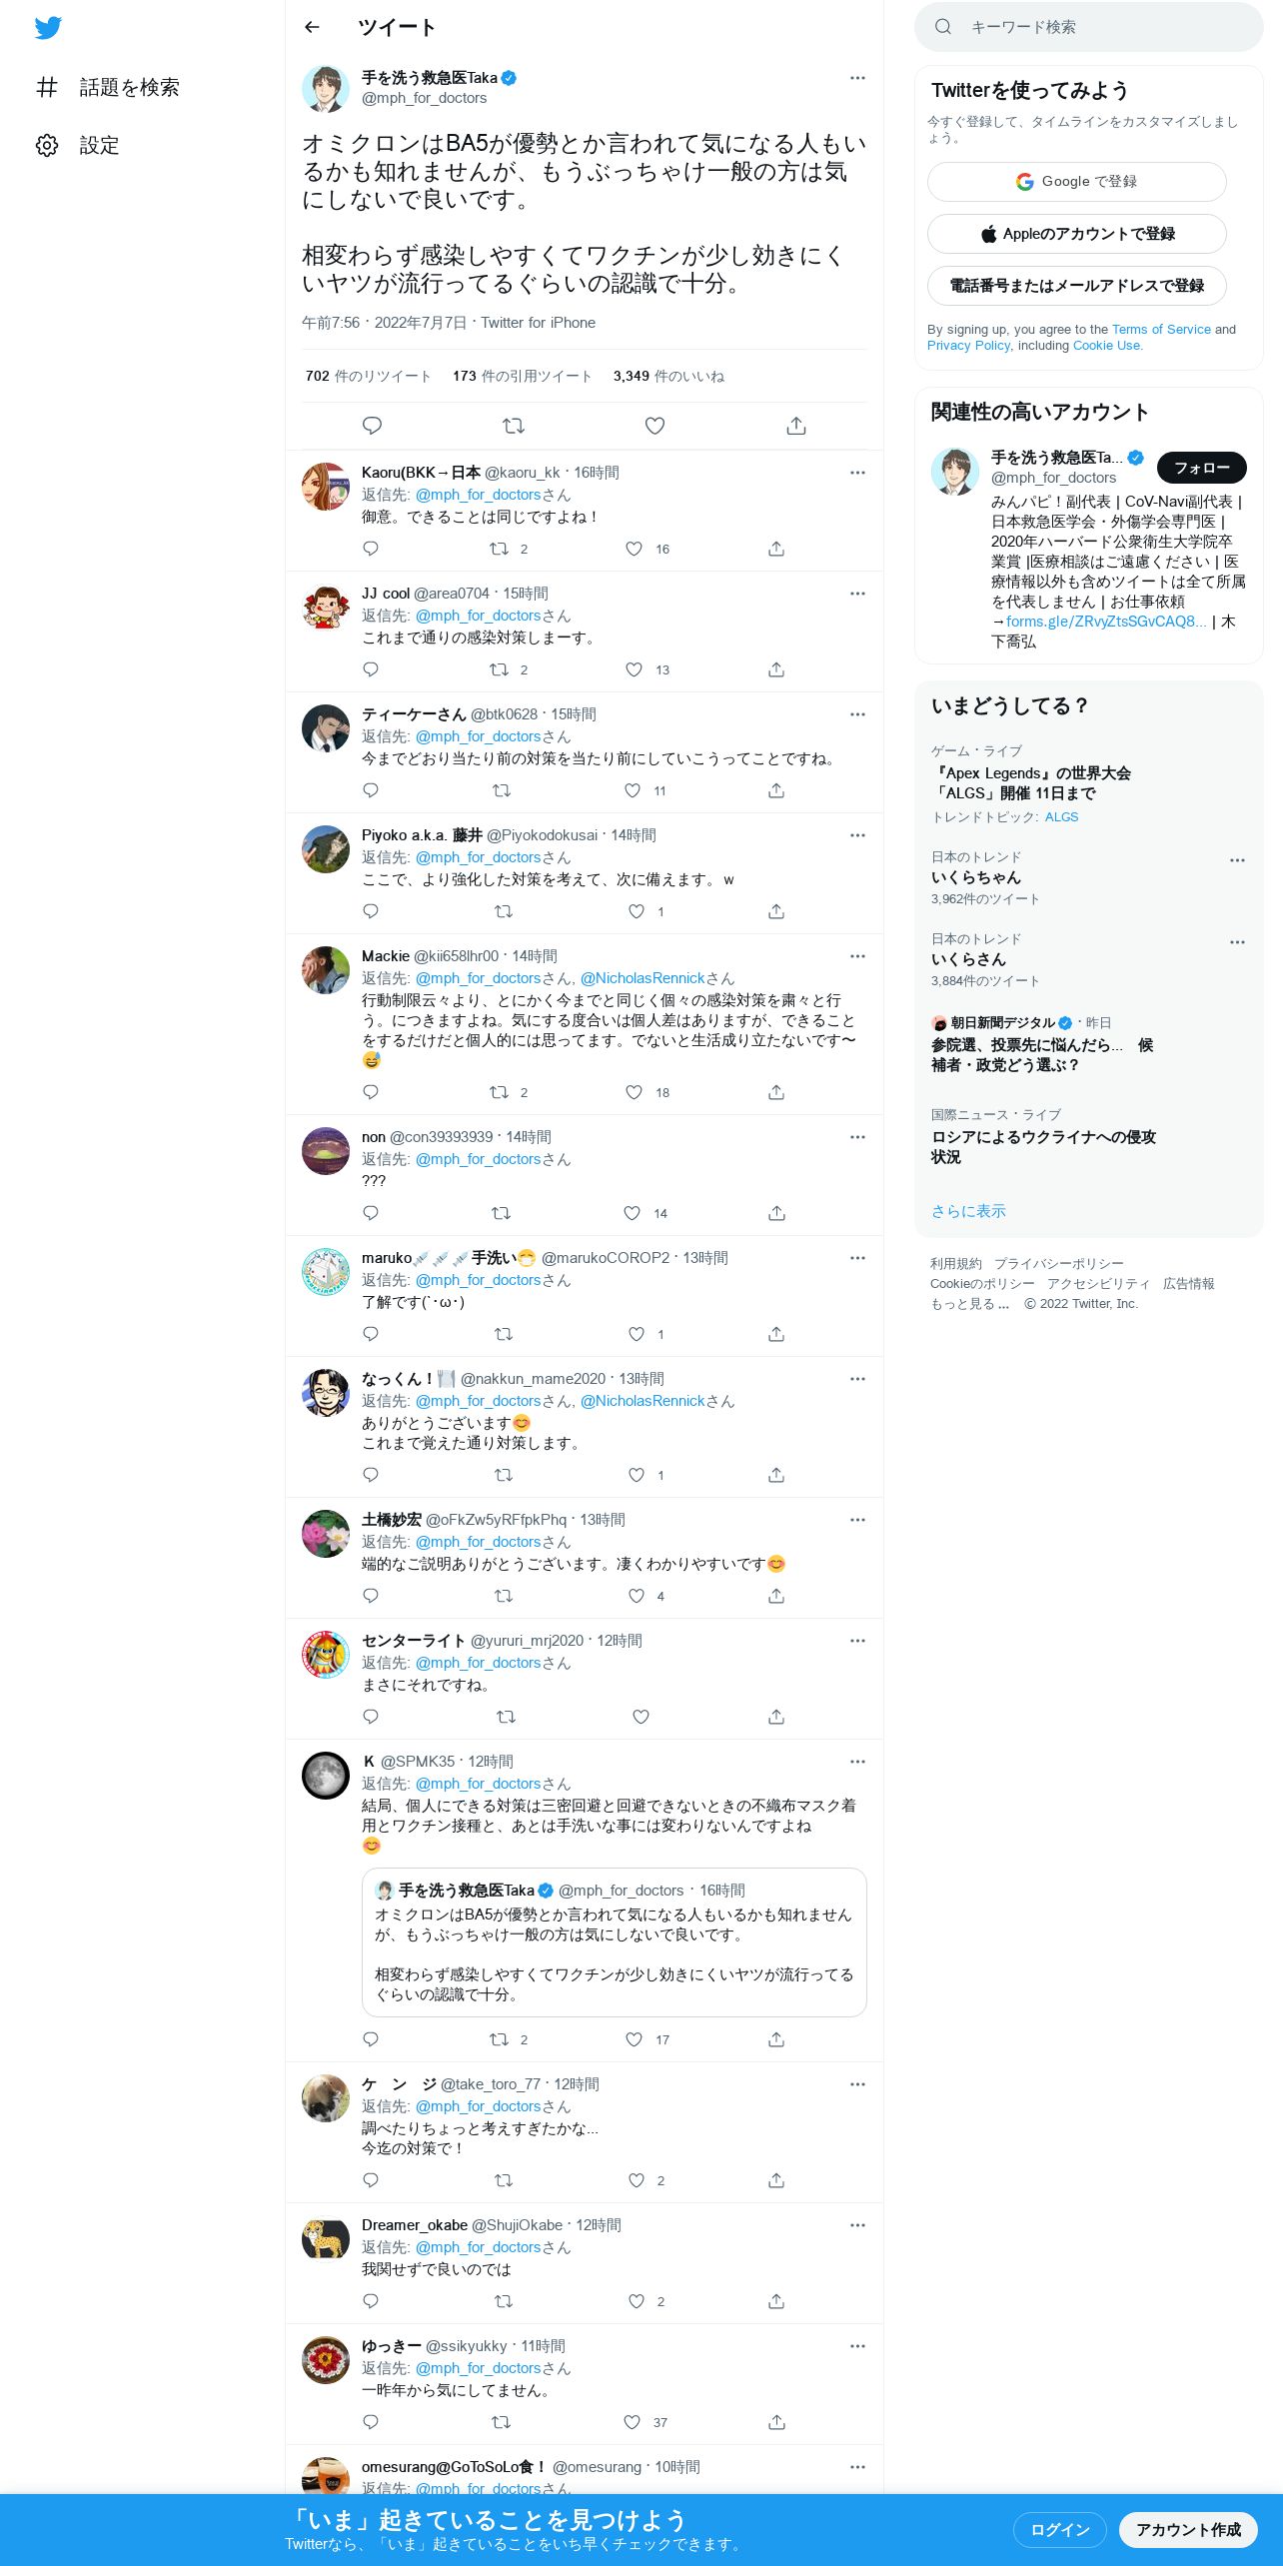Click the フォロー button
Image resolution: width=1283 pixels, height=2566 pixels.
point(1201,468)
